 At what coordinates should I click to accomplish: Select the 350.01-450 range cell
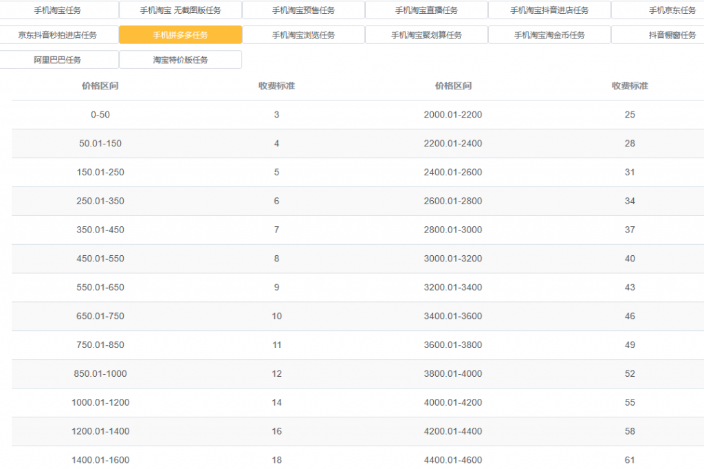100,230
